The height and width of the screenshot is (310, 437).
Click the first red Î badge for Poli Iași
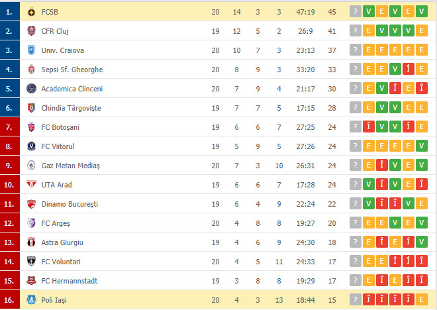[368, 299]
